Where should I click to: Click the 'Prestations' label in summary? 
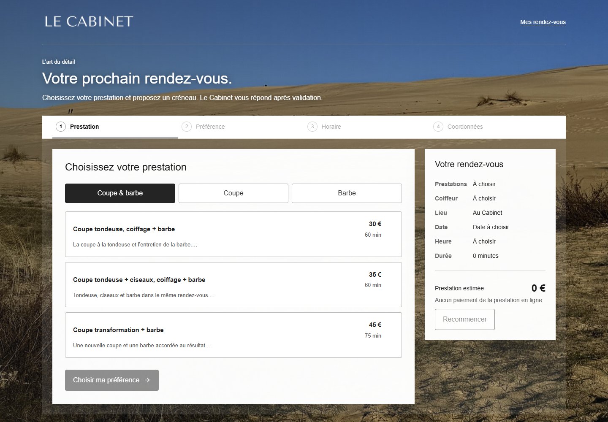point(451,184)
